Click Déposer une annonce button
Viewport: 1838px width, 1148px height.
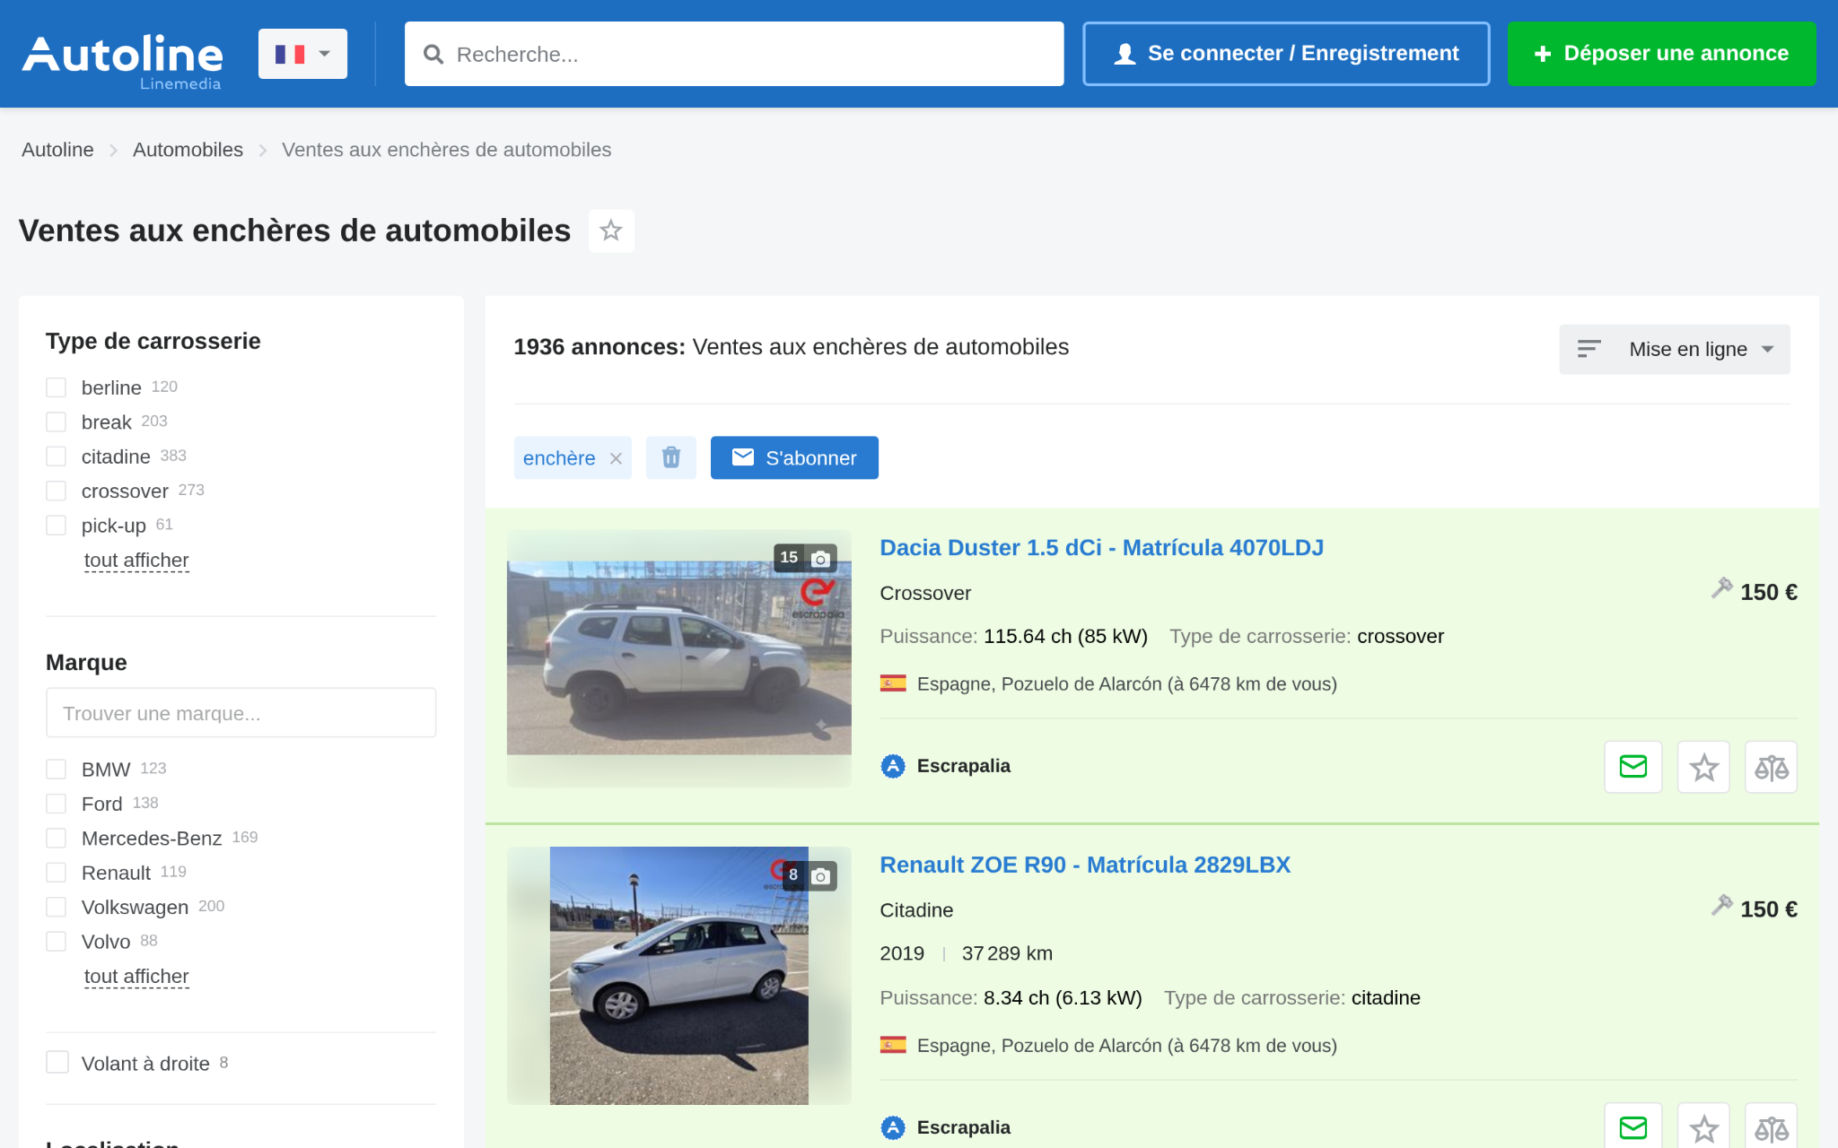pyautogui.click(x=1662, y=54)
